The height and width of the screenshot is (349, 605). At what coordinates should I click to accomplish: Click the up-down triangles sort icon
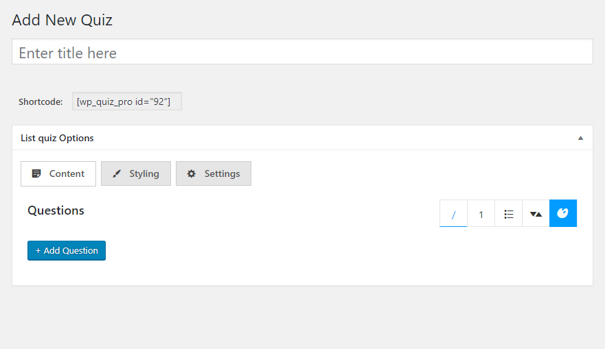[x=536, y=214]
